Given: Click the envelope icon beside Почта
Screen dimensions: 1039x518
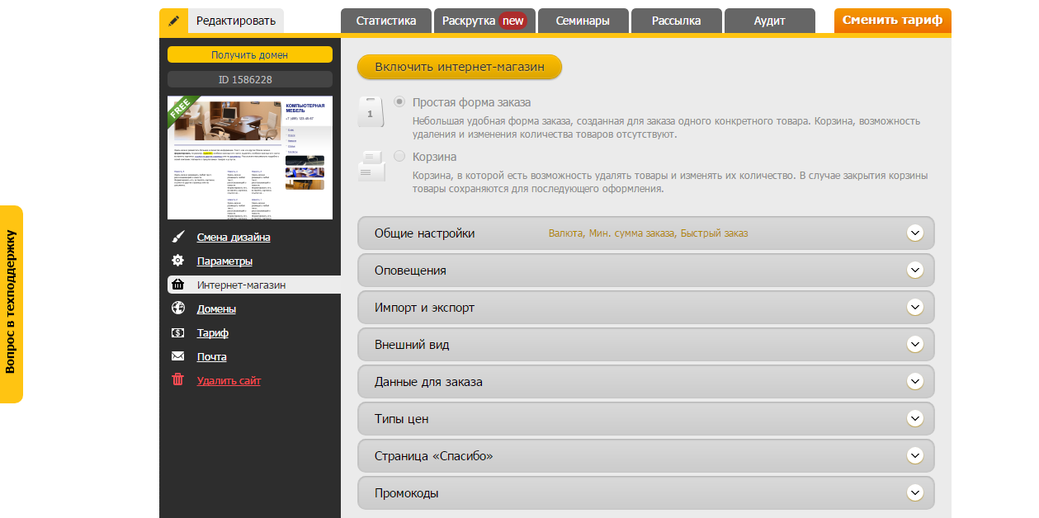Looking at the screenshot, I should [x=177, y=356].
